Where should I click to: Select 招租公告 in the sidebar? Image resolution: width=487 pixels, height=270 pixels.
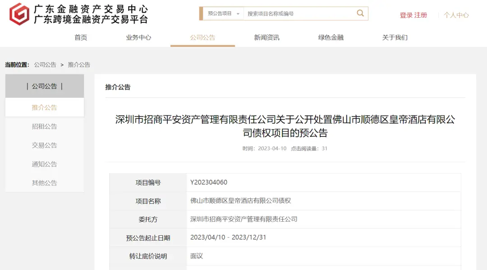[44, 126]
